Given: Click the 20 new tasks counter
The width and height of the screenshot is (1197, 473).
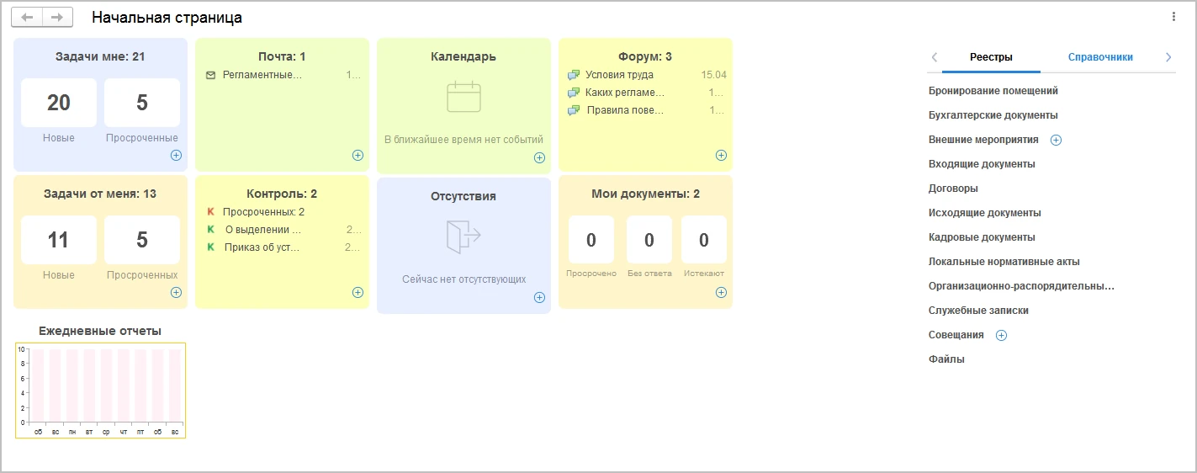Looking at the screenshot, I should (59, 103).
